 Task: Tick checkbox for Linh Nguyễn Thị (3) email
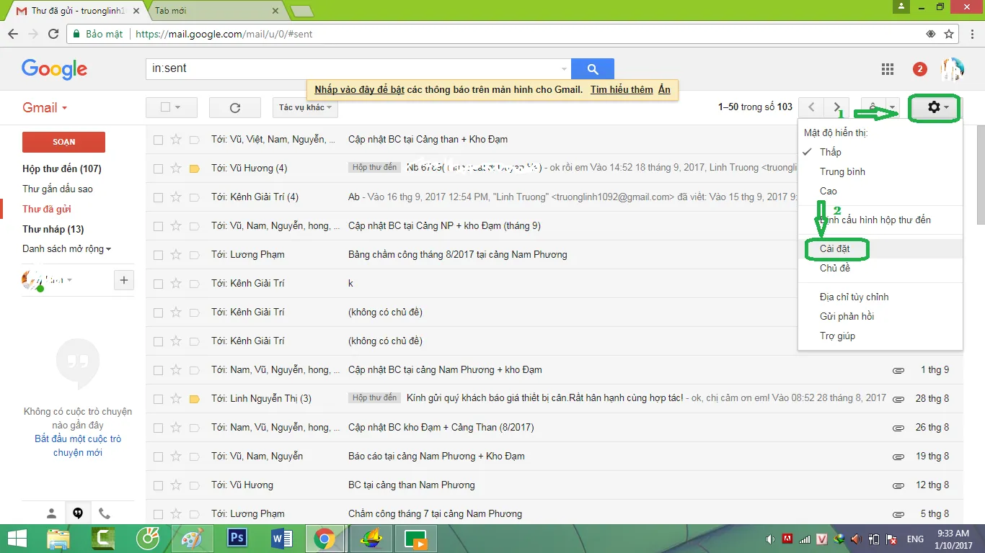158,399
